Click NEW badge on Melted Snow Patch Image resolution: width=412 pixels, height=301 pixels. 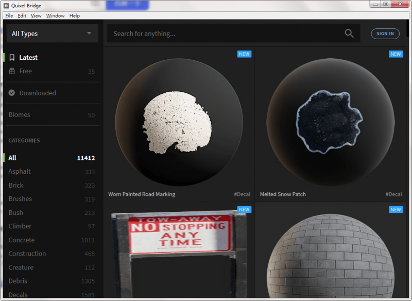pyautogui.click(x=396, y=54)
